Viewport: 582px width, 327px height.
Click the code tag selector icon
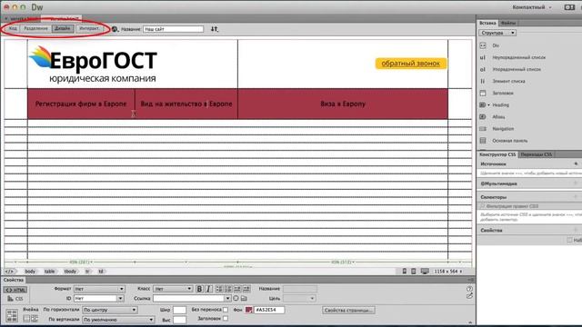9,272
